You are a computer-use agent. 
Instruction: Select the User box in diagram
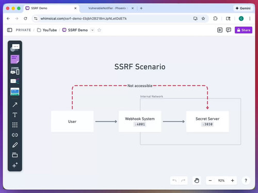pos(72,121)
